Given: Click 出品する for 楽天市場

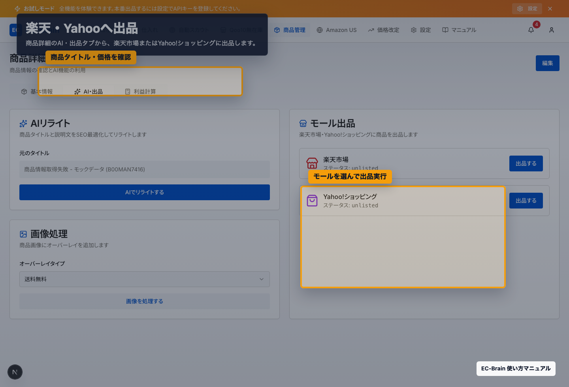Looking at the screenshot, I should [526, 163].
